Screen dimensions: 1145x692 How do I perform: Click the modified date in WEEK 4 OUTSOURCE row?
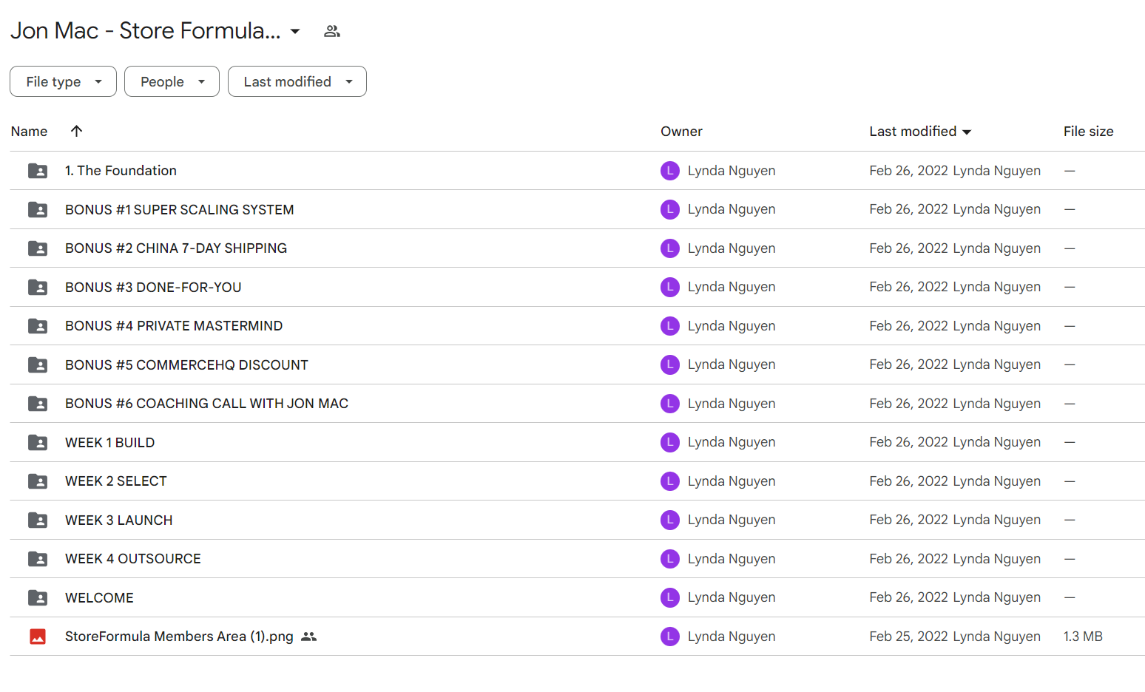[x=908, y=559]
